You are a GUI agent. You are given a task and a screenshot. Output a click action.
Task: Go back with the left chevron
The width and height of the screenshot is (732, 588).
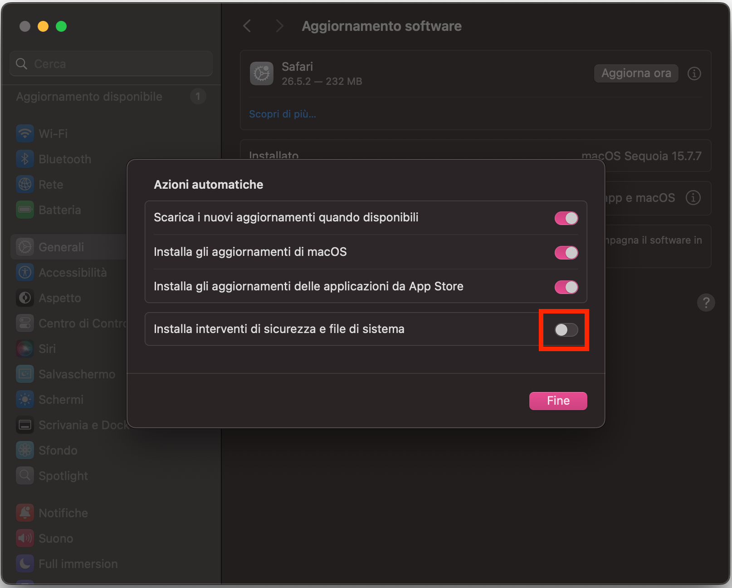[247, 26]
